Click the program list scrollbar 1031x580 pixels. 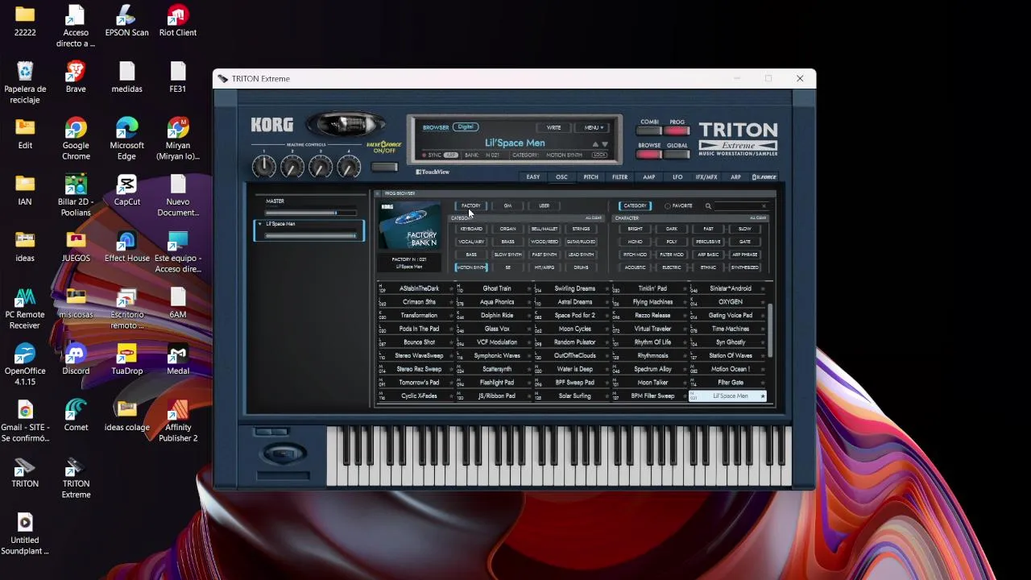pos(770,330)
